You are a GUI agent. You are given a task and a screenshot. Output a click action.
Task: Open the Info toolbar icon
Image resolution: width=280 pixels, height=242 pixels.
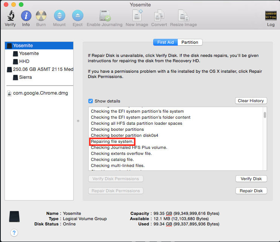point(26,15)
